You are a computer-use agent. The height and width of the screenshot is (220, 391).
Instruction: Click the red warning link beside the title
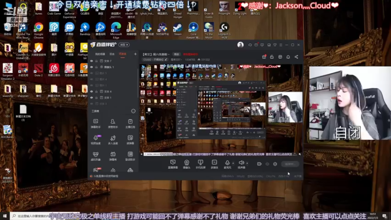point(190,54)
